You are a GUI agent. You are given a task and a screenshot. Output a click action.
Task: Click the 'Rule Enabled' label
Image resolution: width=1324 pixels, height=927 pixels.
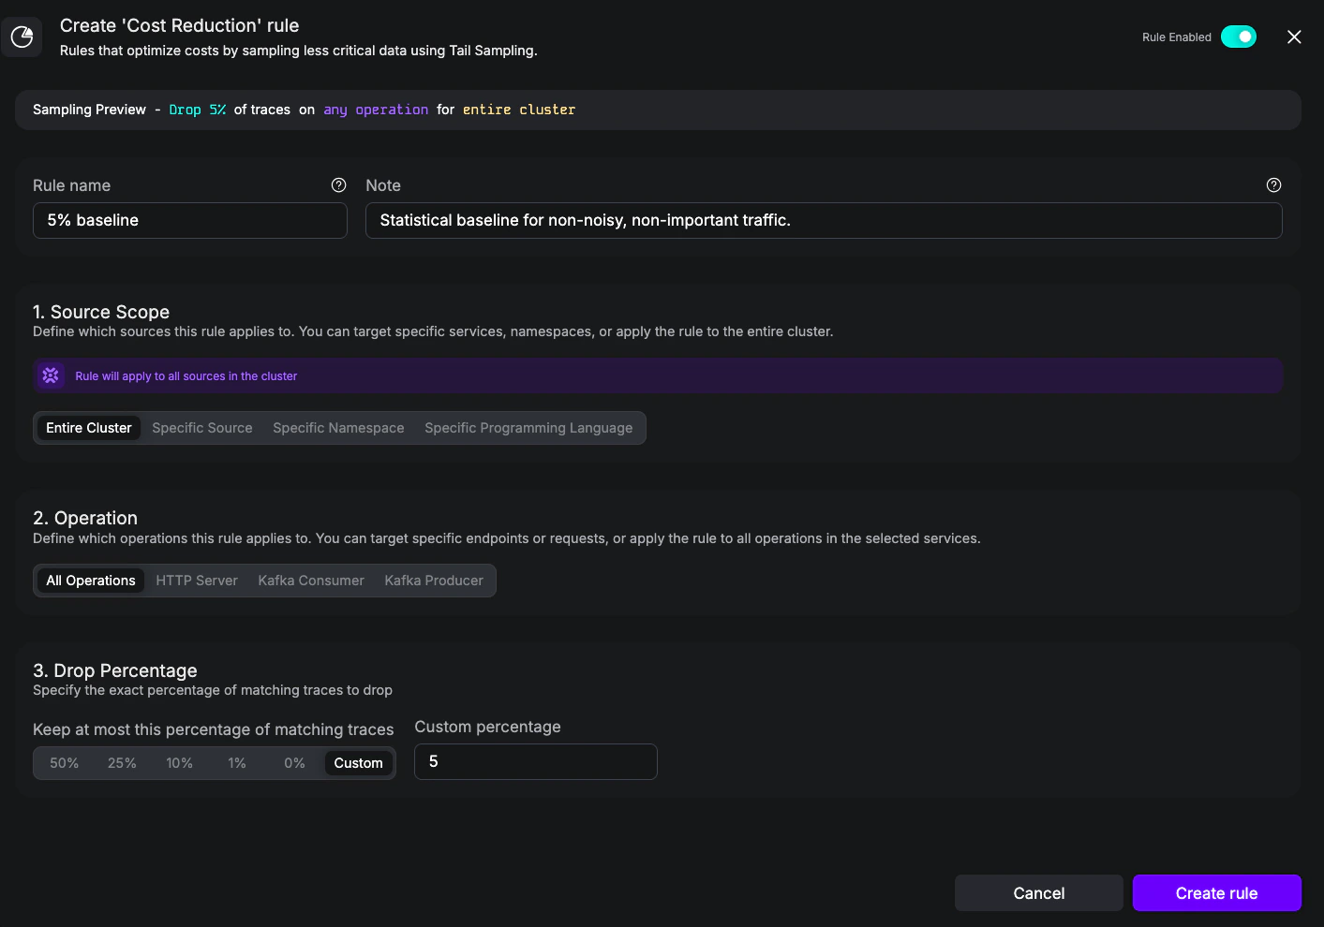click(1177, 37)
